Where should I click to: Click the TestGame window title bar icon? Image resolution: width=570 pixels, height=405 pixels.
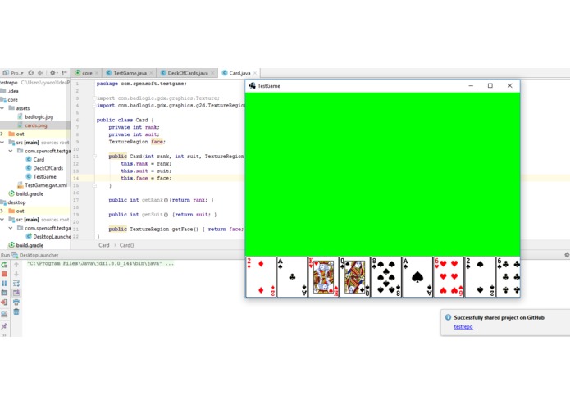[252, 86]
